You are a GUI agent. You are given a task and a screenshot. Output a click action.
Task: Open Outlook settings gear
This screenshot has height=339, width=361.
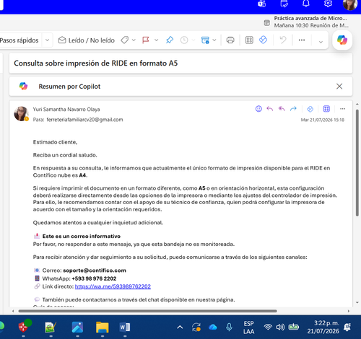point(328,4)
